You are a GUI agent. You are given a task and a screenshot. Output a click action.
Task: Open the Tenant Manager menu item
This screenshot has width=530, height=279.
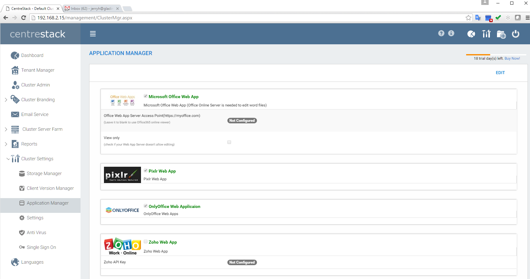click(38, 70)
